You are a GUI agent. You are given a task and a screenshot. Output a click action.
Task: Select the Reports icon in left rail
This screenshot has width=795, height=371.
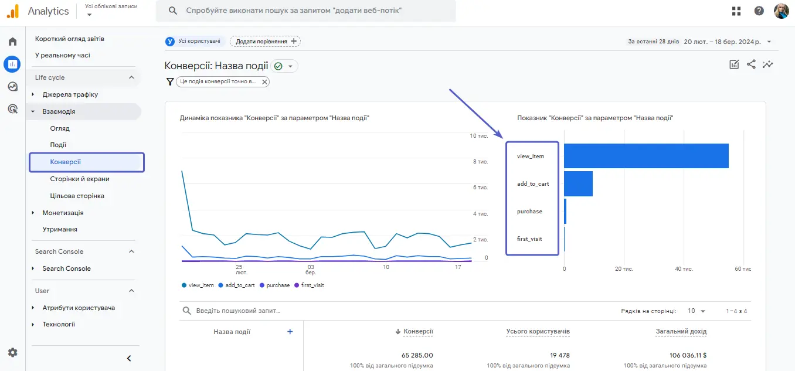tap(12, 64)
